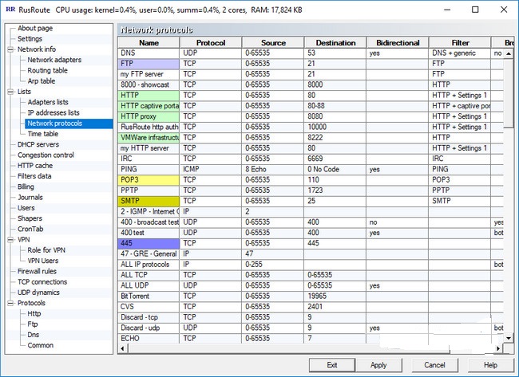Collapse the Protocols tree node
The height and width of the screenshot is (377, 519).
point(10,303)
